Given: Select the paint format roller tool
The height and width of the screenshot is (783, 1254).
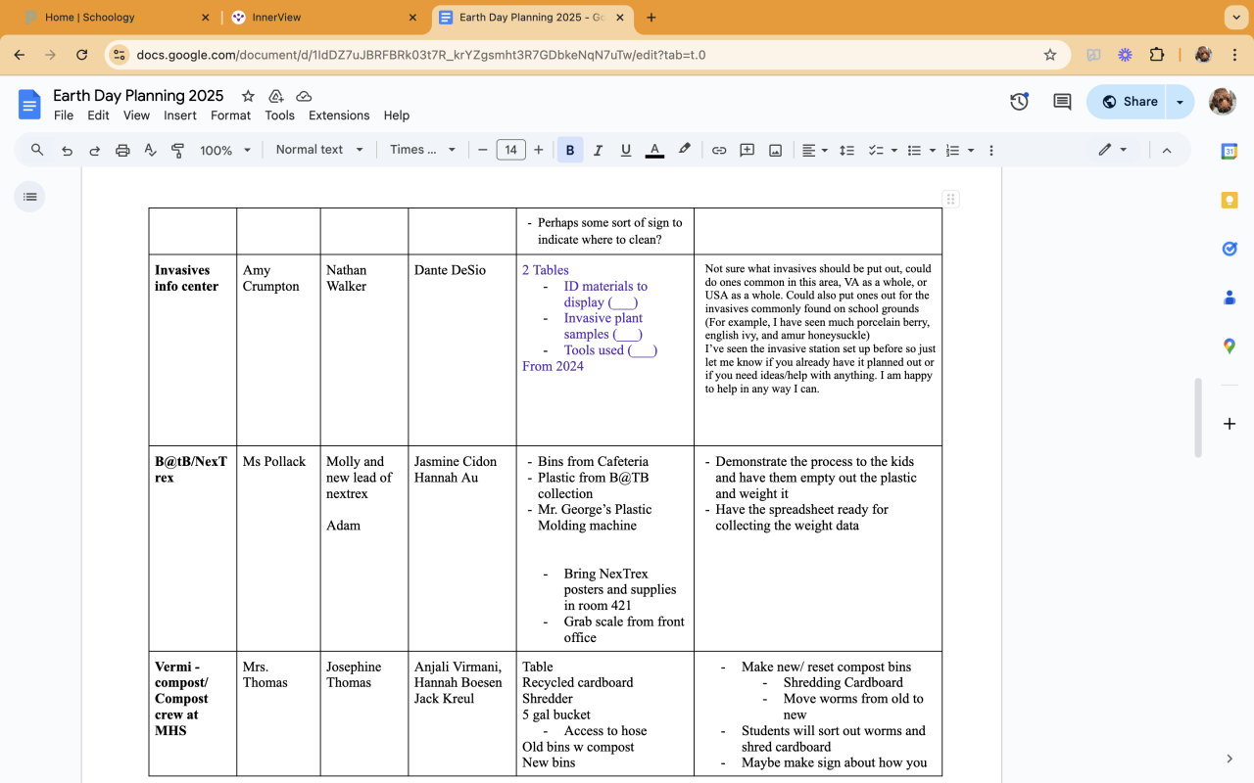Looking at the screenshot, I should pyautogui.click(x=177, y=150).
